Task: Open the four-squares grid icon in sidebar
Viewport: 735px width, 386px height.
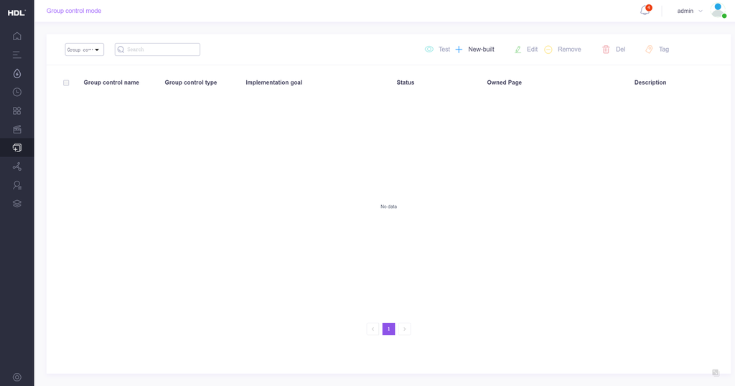Action: [17, 110]
